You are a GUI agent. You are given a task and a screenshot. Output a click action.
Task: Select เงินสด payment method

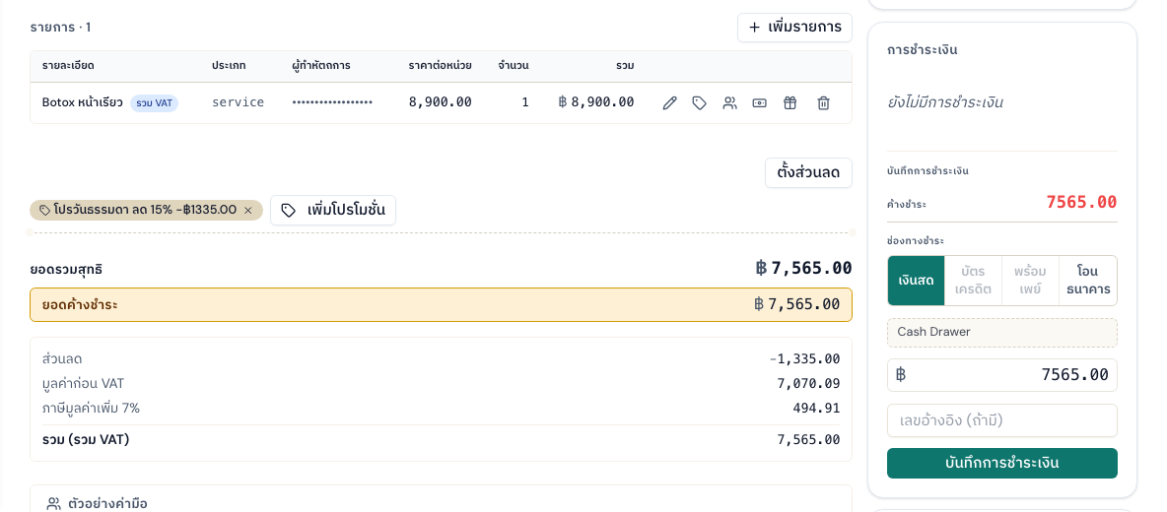coord(917,281)
